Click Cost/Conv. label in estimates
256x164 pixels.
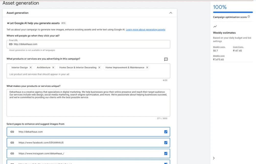[238, 47]
